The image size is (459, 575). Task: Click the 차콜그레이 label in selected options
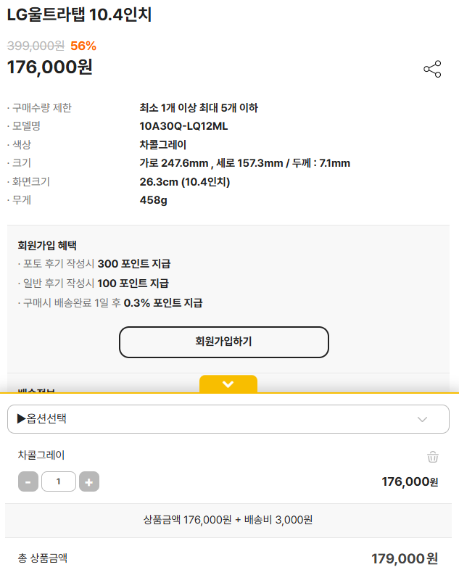pos(41,455)
